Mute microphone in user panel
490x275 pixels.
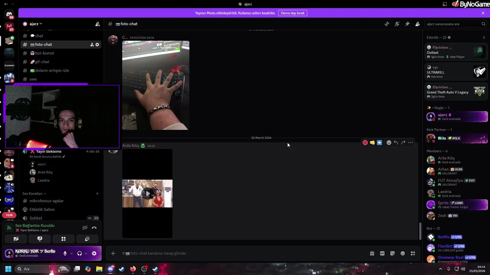(65, 253)
